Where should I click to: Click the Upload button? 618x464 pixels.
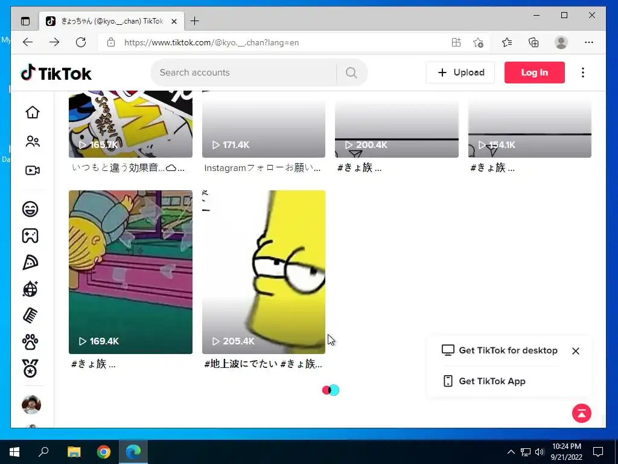[460, 72]
